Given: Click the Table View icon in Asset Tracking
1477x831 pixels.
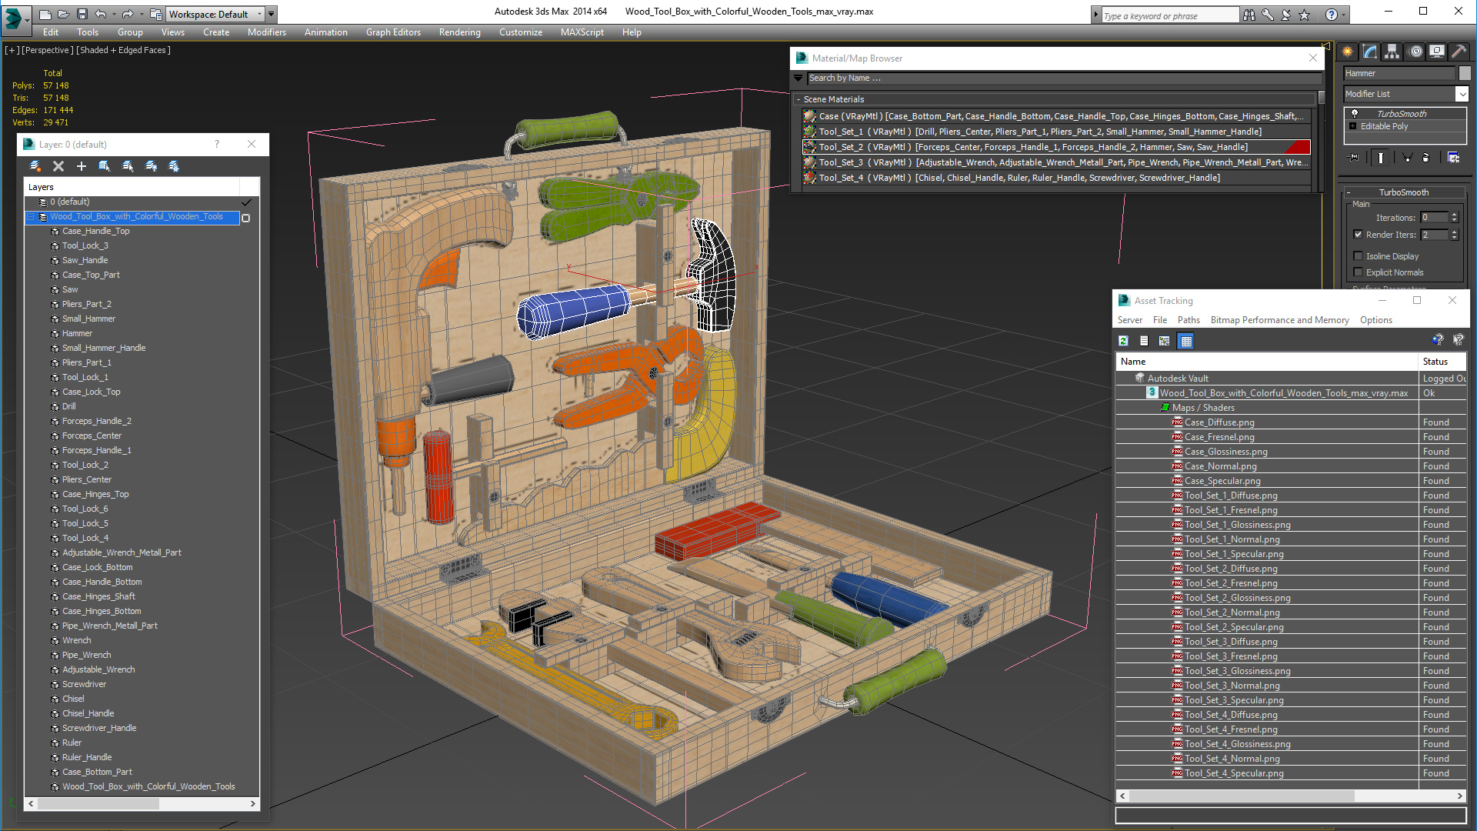Looking at the screenshot, I should [1186, 341].
